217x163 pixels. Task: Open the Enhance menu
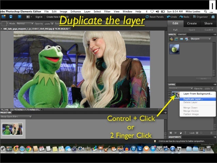(x=76, y=12)
